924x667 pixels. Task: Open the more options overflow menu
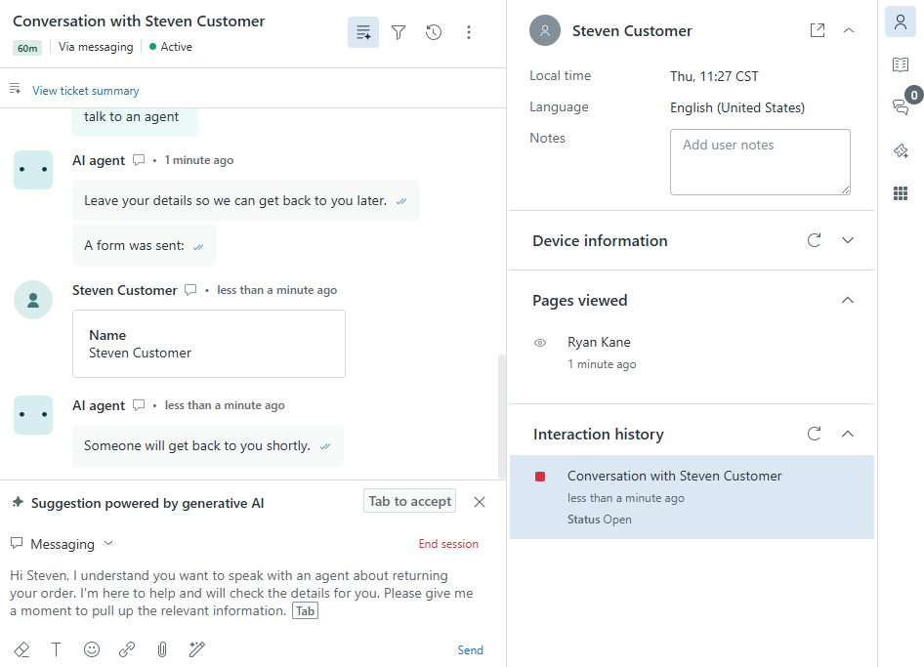pos(469,31)
